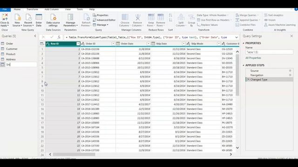The image size is (298, 167).
Task: Click the Keep Rows icon
Action: [151, 17]
